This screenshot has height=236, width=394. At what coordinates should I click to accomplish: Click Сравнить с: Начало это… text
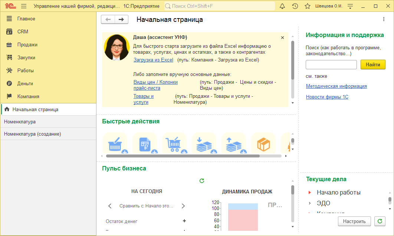click(x=146, y=206)
